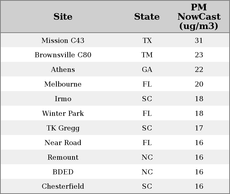The image size is (230, 194).
Task: Click the Athens site name
Action: pyautogui.click(x=63, y=70)
